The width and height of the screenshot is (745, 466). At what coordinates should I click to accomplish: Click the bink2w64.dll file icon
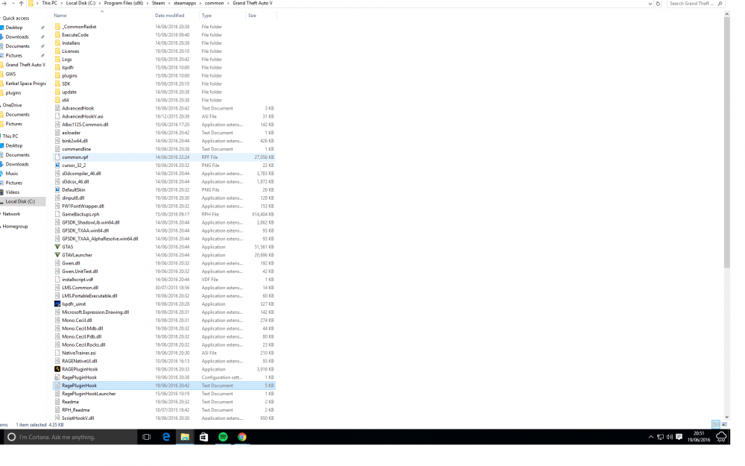(x=57, y=141)
